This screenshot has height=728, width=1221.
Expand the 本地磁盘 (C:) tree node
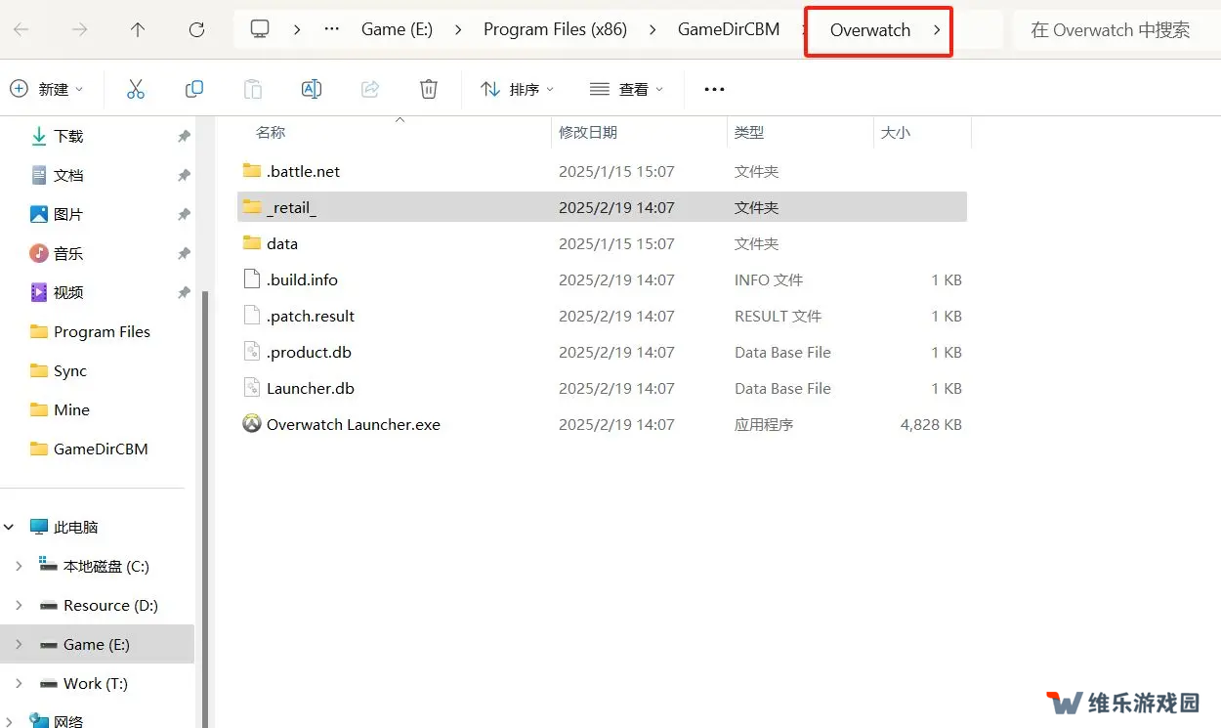point(20,566)
